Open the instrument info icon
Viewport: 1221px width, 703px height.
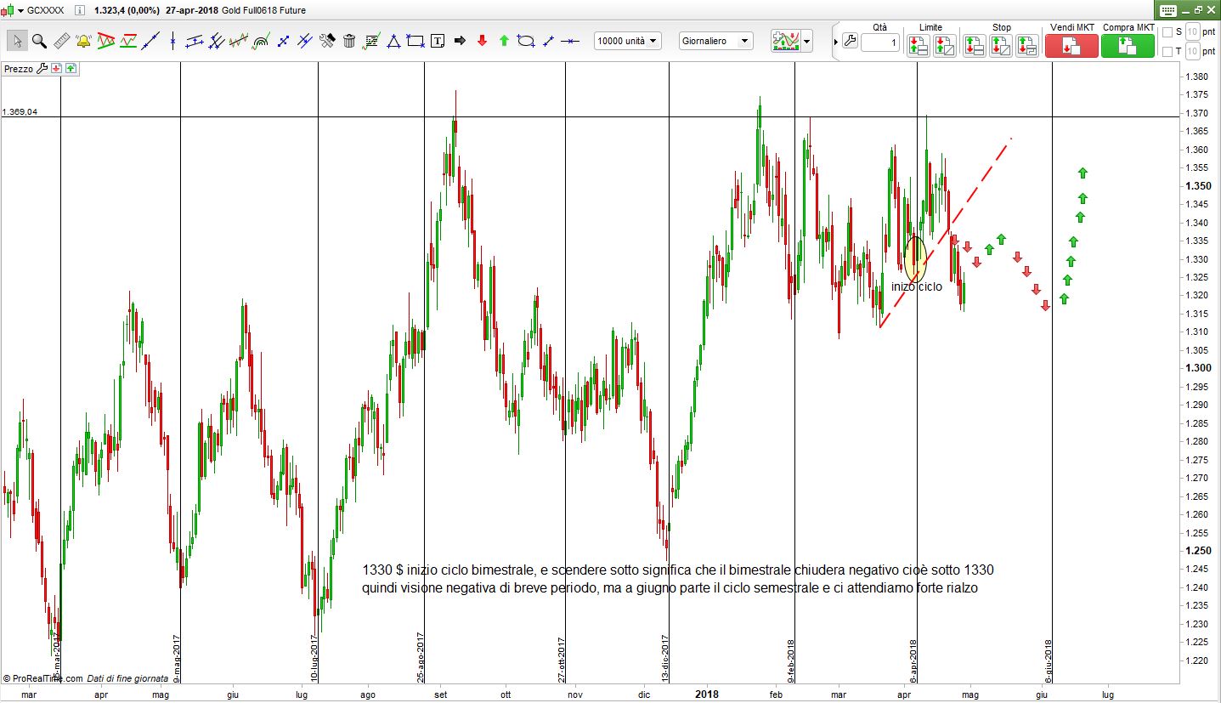pos(80,11)
